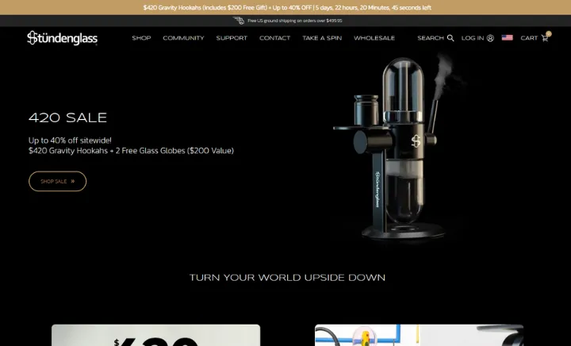Select Take a Spin in navigation
This screenshot has width=571, height=346.
tap(322, 38)
